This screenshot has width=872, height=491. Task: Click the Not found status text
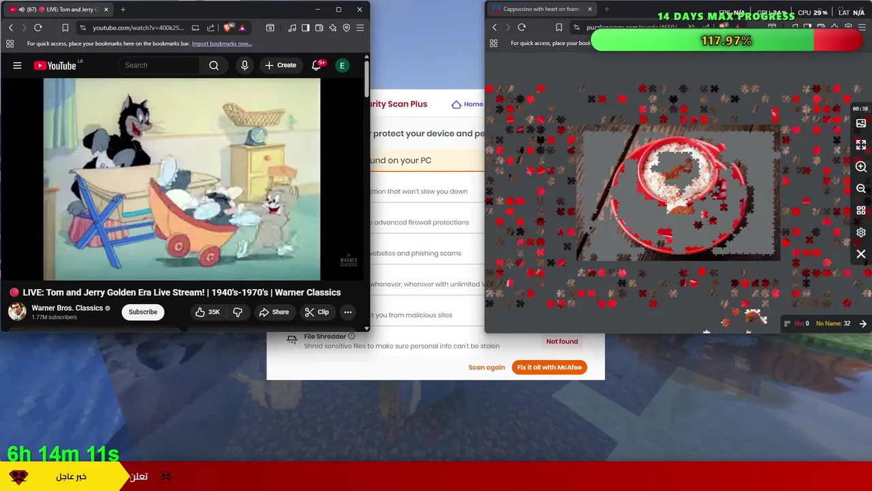[x=562, y=342]
